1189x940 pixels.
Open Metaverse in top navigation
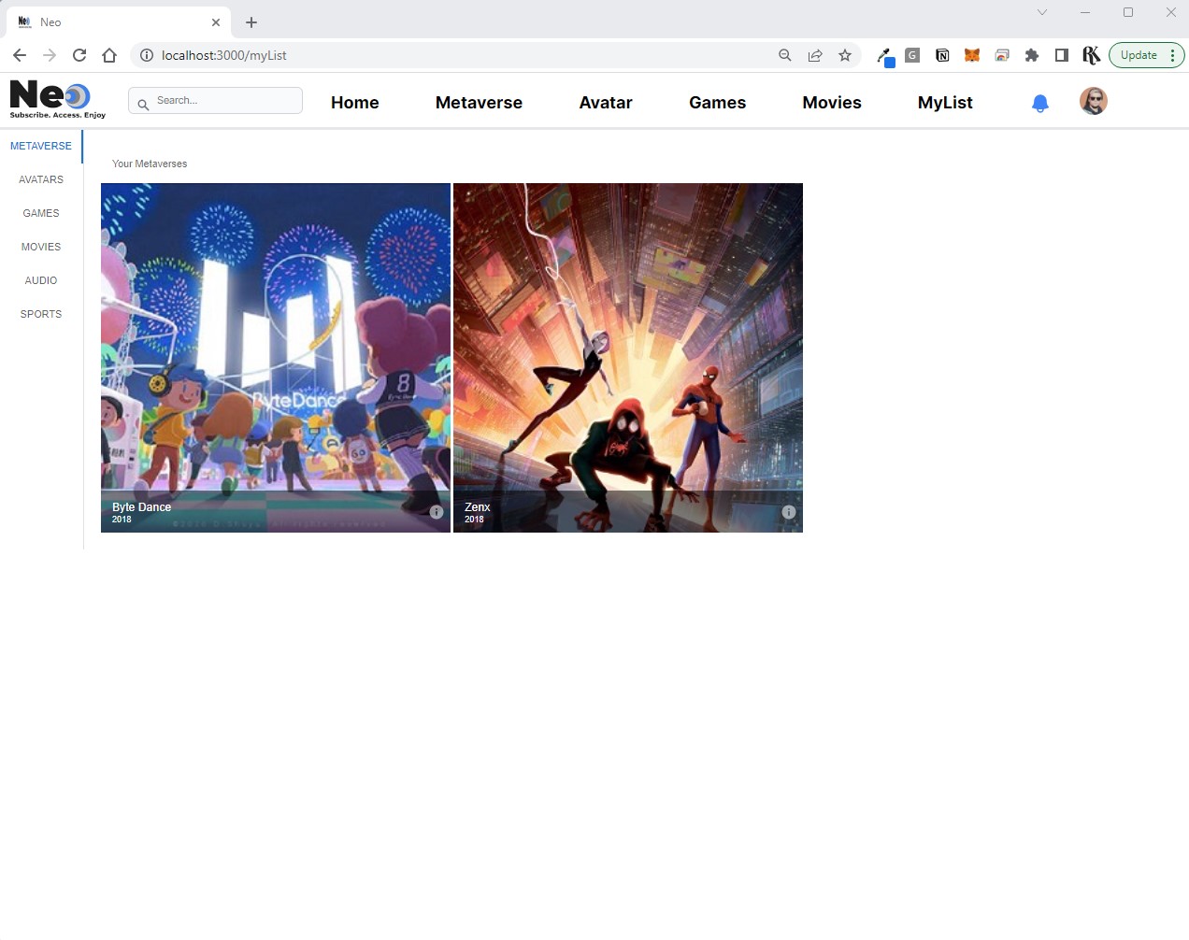tap(479, 103)
